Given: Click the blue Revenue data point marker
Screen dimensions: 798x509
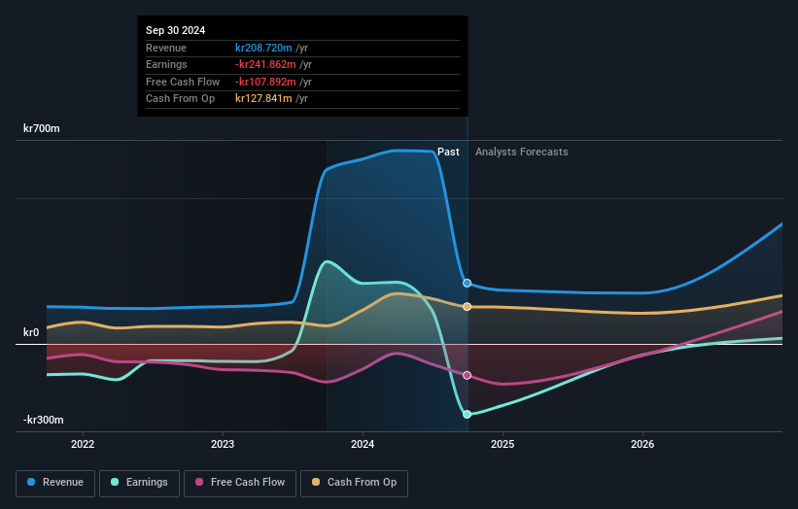Looking at the screenshot, I should tap(467, 284).
